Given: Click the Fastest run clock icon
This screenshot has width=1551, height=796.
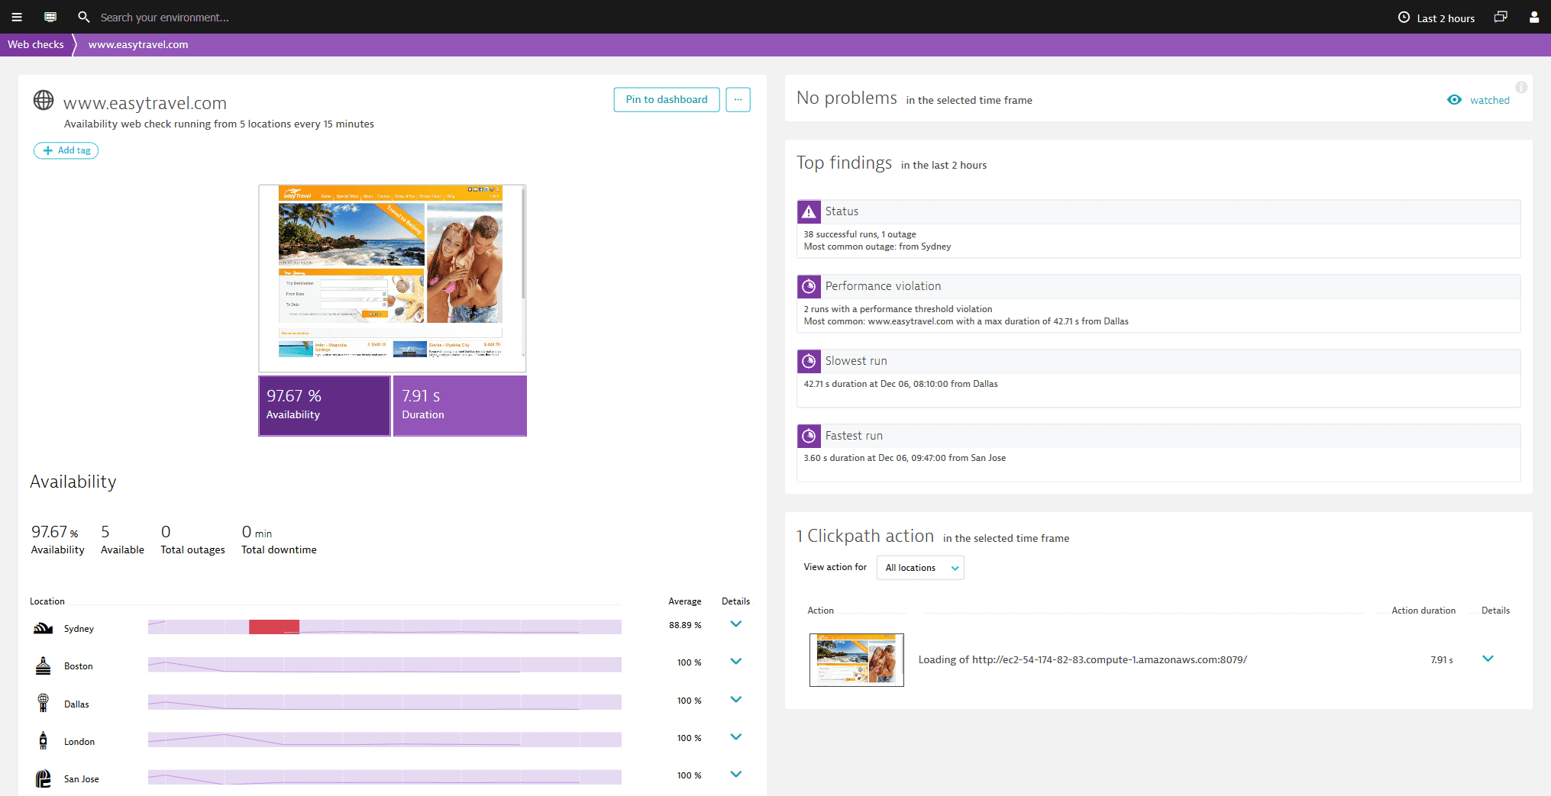Looking at the screenshot, I should (809, 436).
